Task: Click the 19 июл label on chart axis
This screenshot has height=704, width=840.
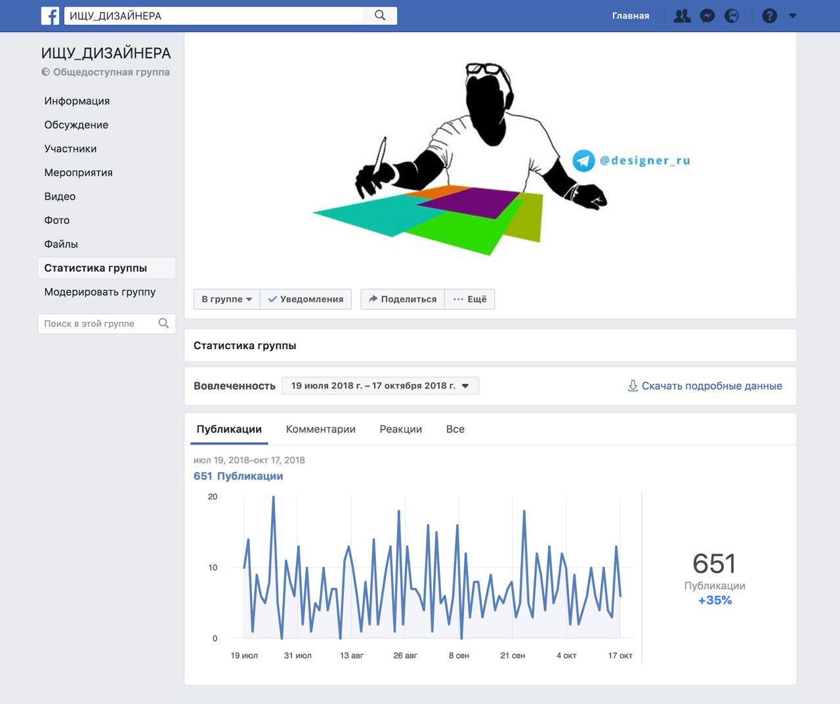Action: 244,655
